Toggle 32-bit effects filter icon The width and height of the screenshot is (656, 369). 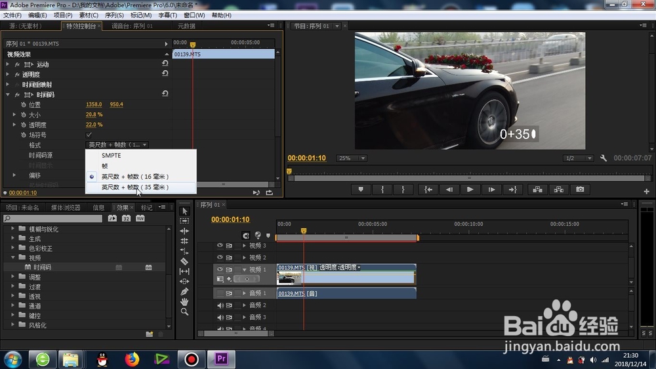click(x=127, y=218)
